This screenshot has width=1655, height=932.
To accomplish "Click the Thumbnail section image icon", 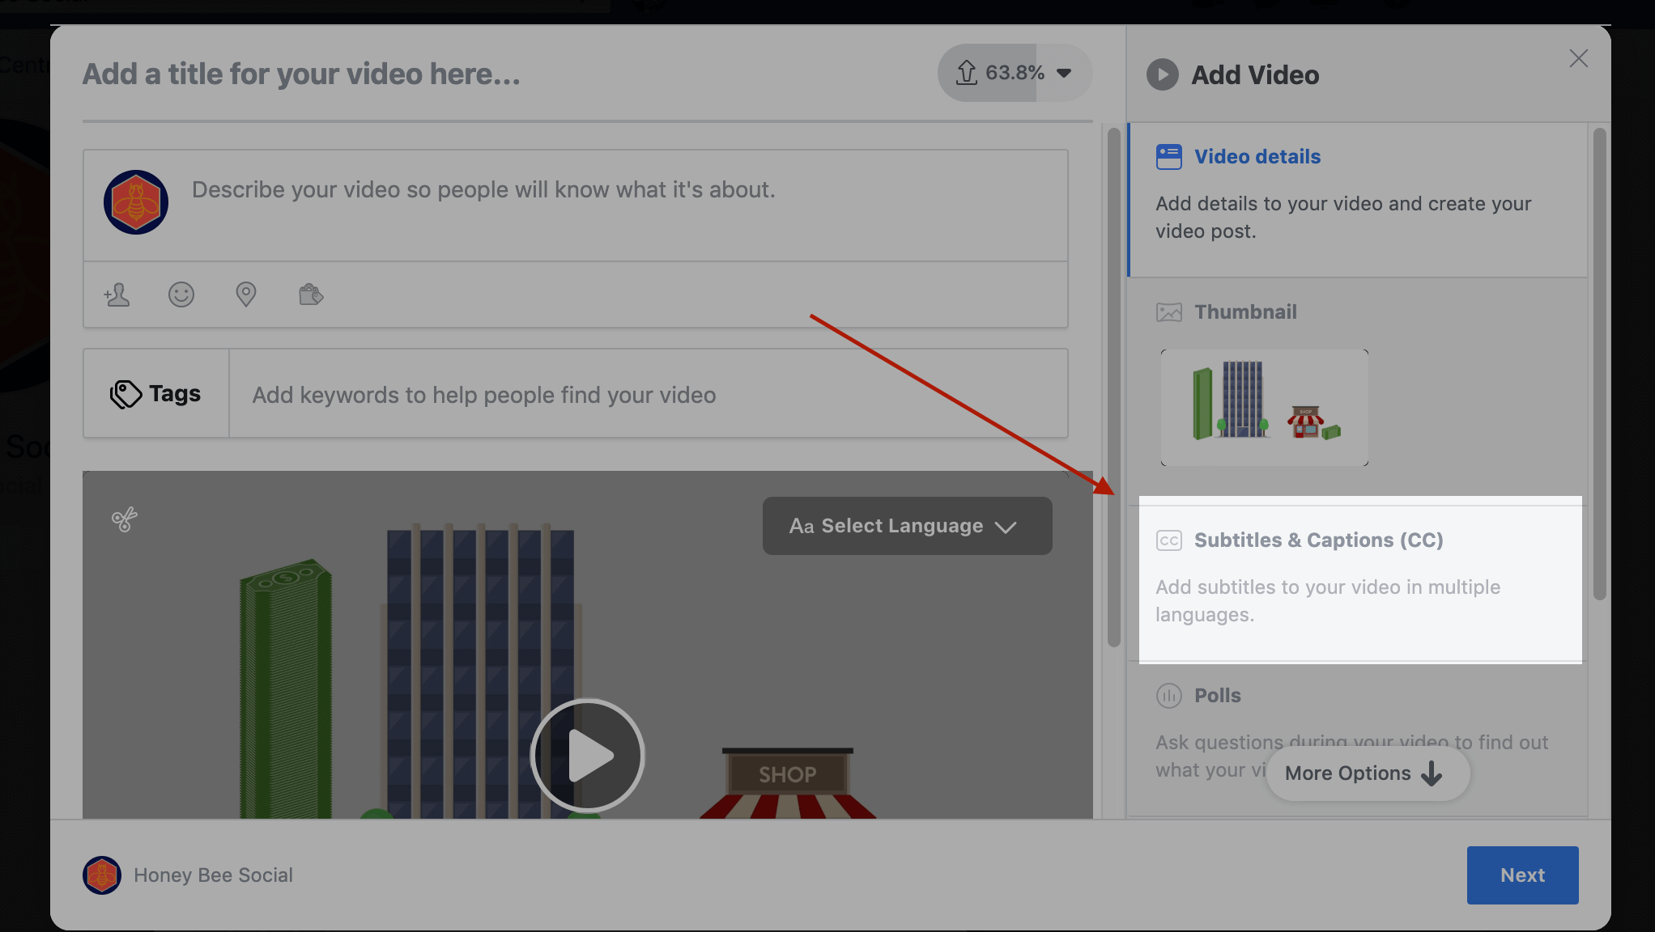I will coord(1169,312).
